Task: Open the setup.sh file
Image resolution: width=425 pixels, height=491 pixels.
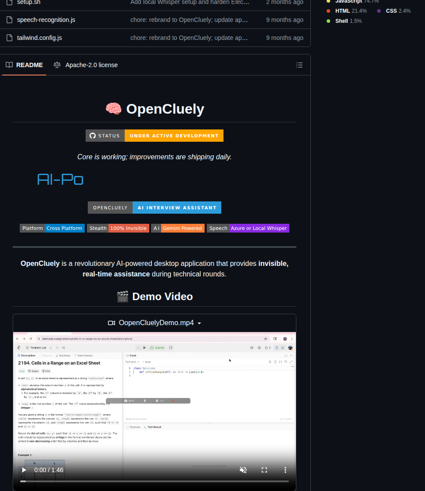Action: click(29, 2)
